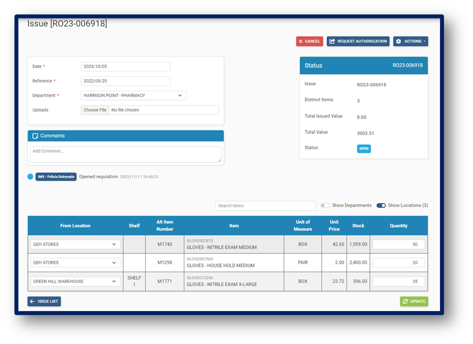473x344 pixels.
Task: Open the Actions dropdown menu
Action: pos(410,41)
